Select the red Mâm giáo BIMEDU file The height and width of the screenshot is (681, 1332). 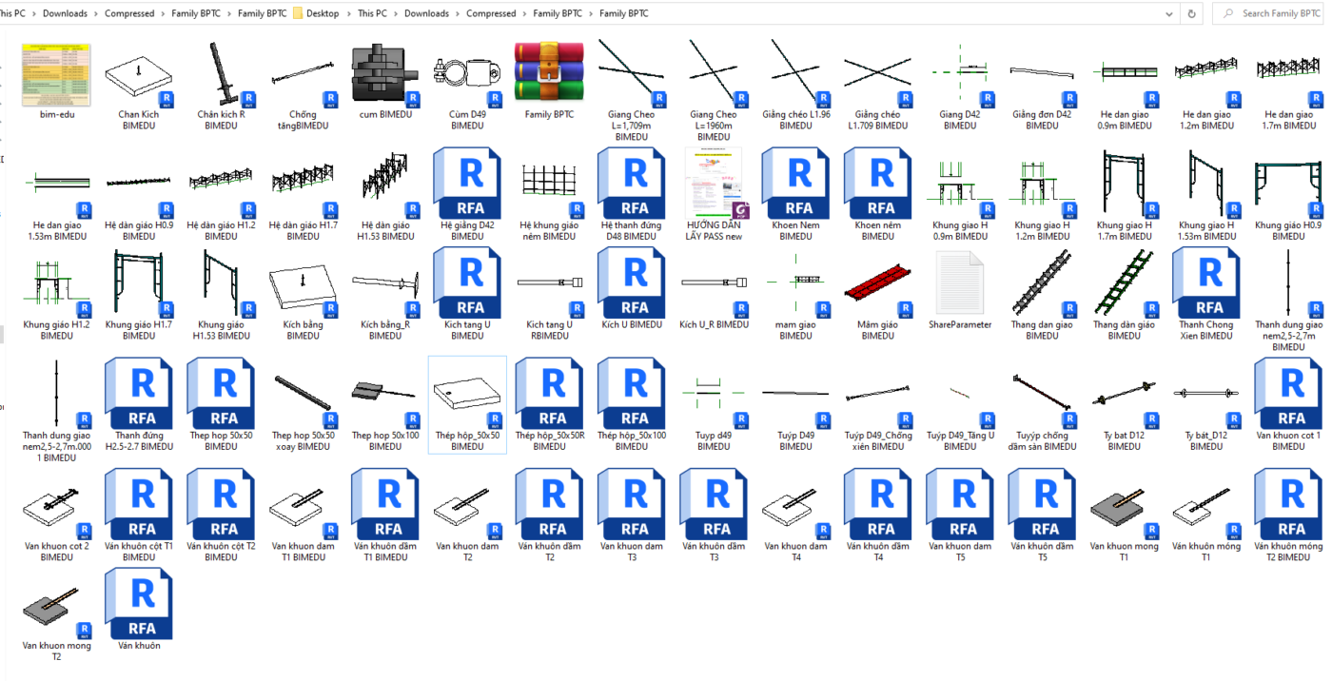[877, 283]
